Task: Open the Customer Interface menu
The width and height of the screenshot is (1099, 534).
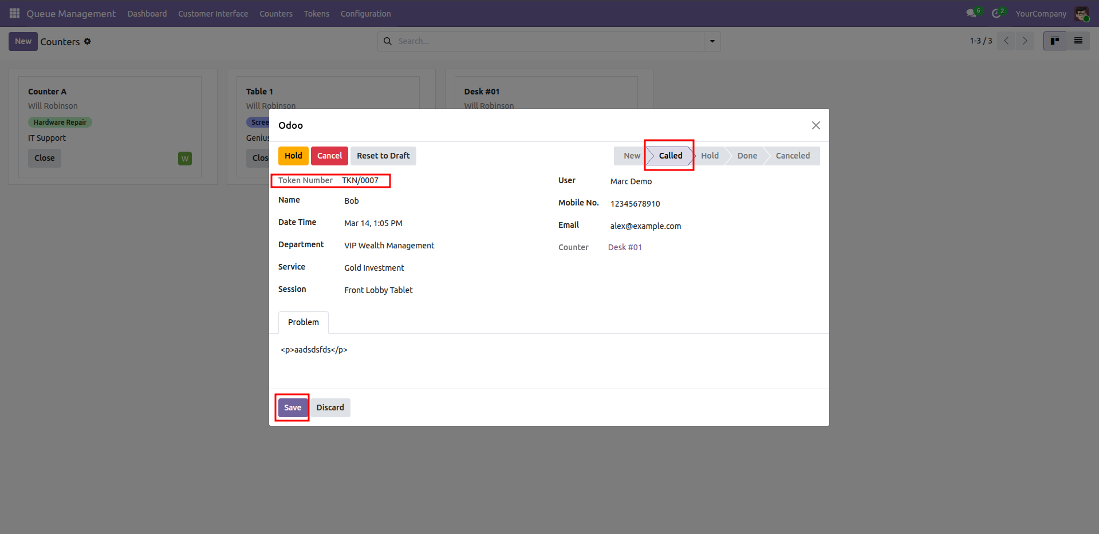Action: (213, 14)
